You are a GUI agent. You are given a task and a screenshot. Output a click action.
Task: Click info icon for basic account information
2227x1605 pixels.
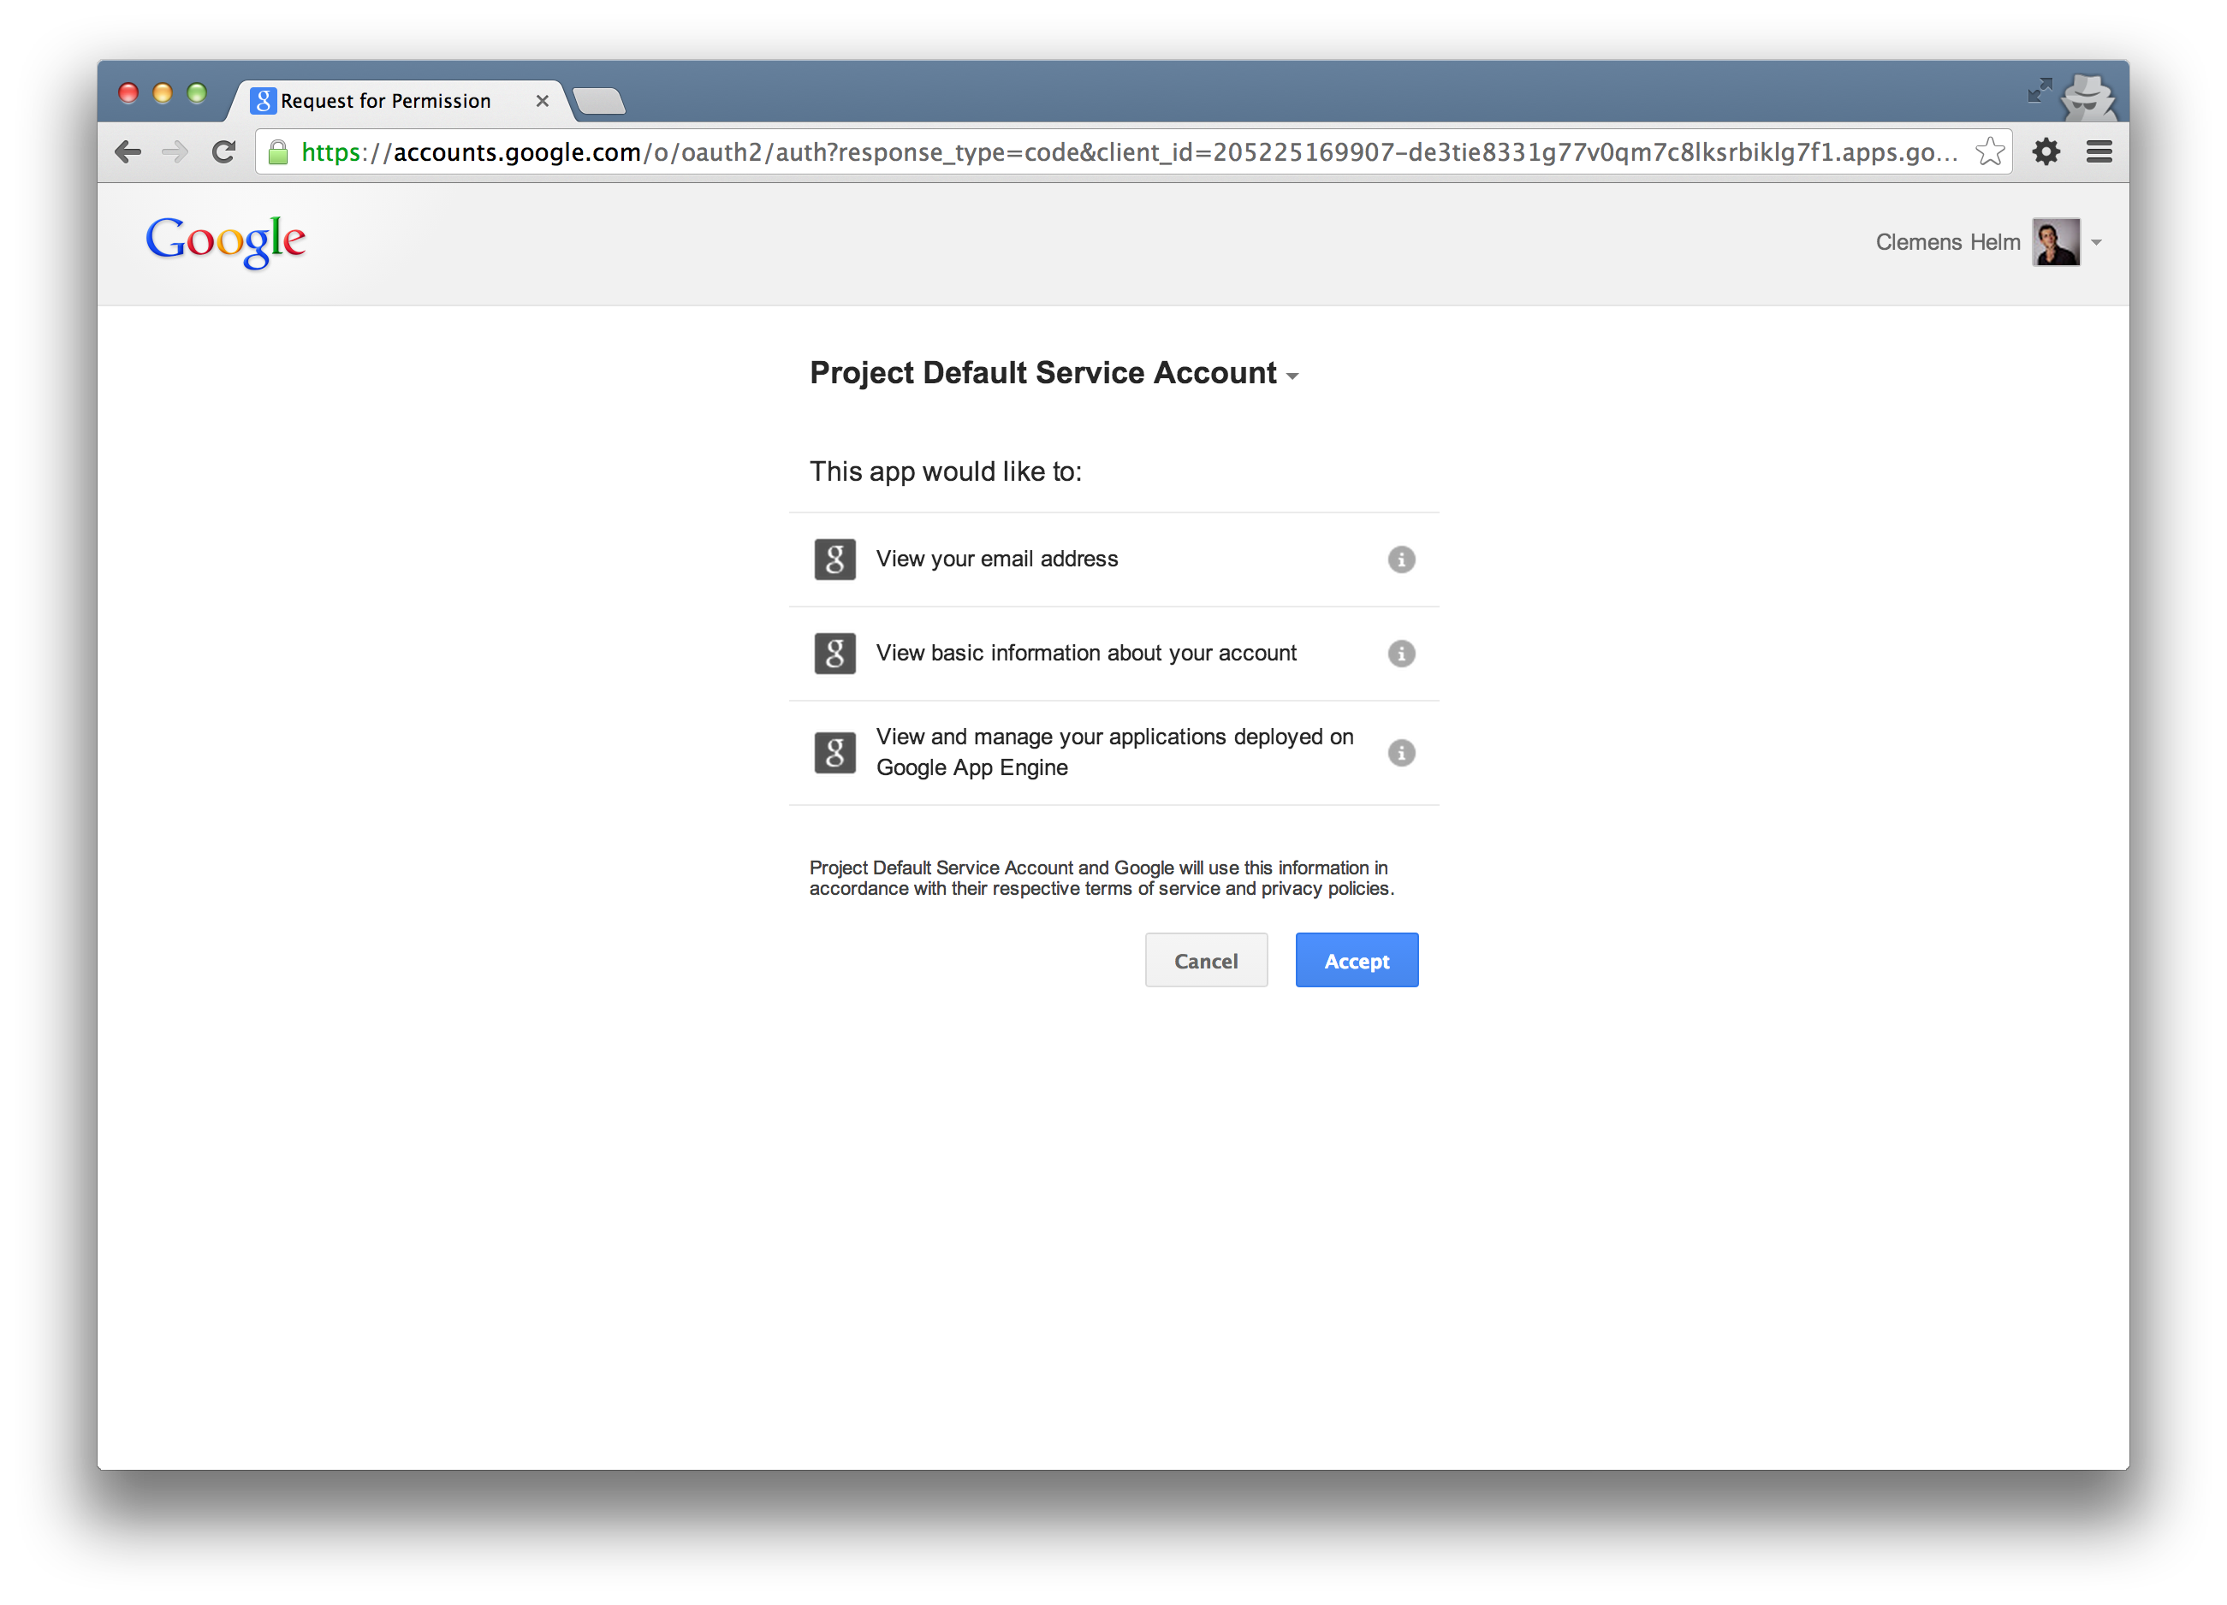pos(1400,654)
